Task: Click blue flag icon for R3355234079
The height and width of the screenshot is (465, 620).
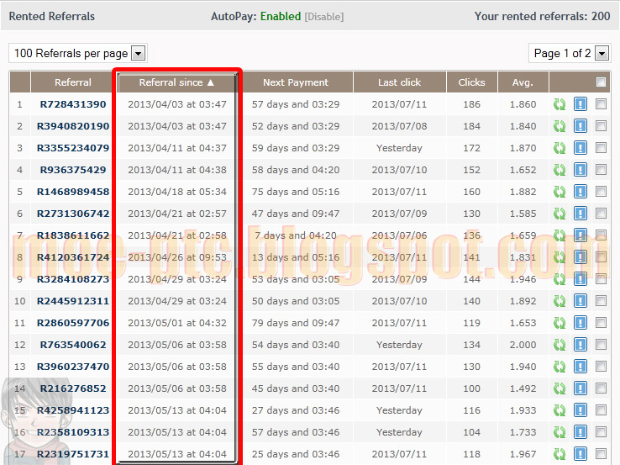Action: 581,148
